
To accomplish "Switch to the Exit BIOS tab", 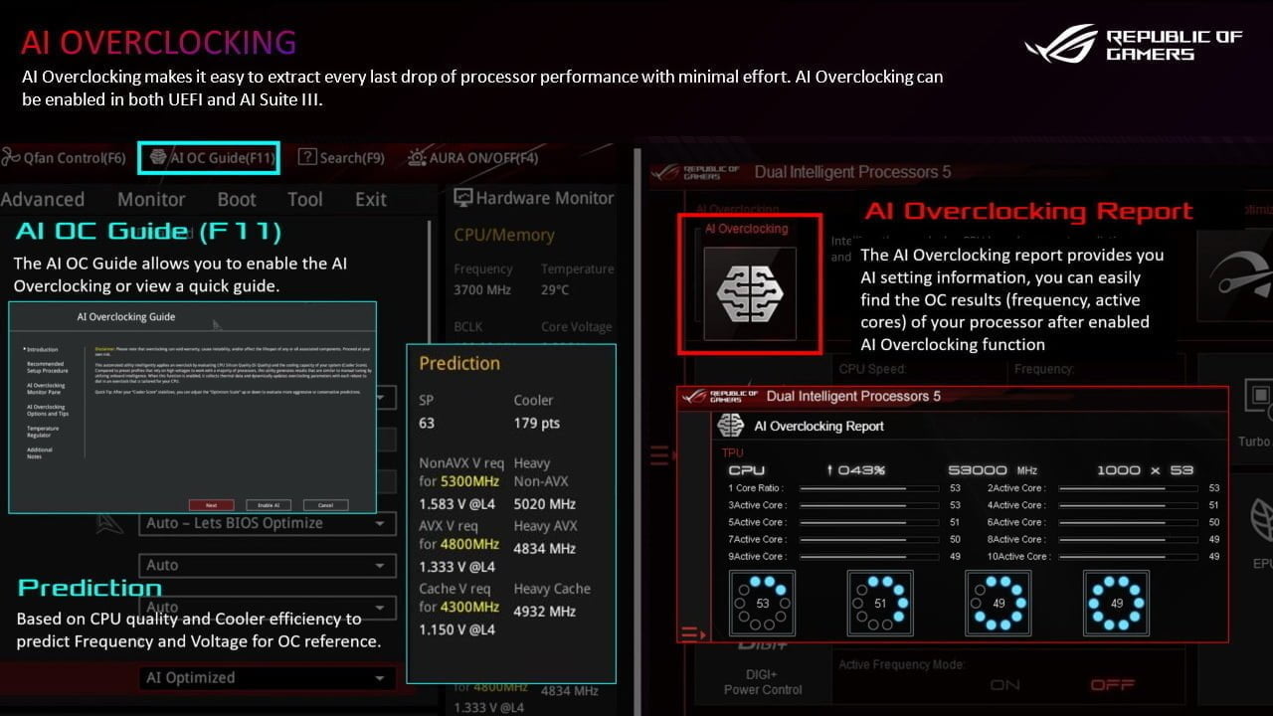I will pyautogui.click(x=371, y=199).
